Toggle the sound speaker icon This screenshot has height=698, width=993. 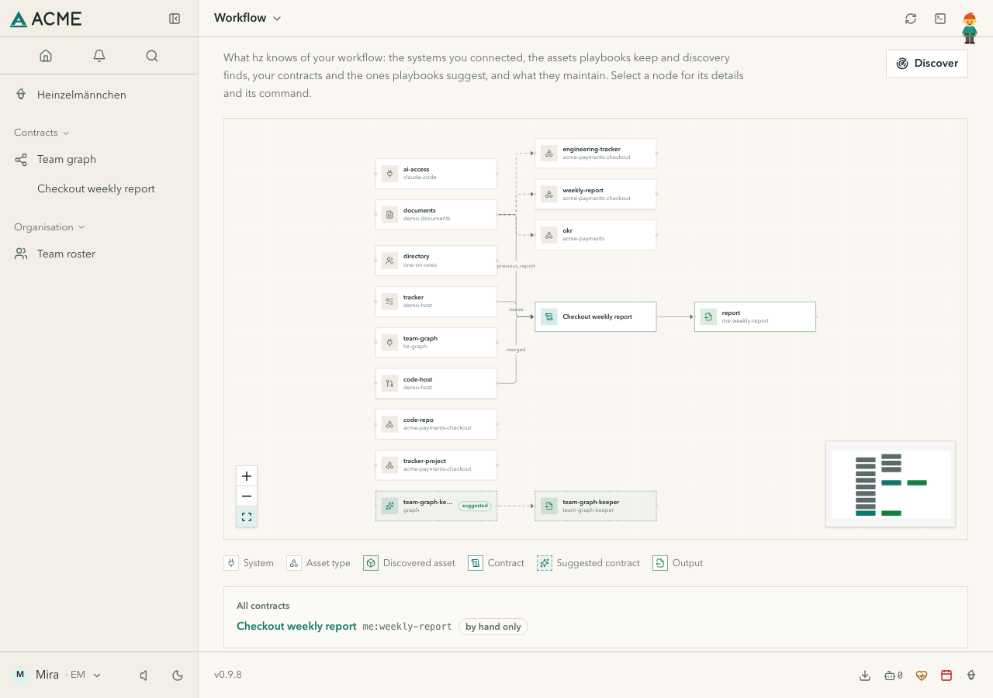[x=144, y=676]
